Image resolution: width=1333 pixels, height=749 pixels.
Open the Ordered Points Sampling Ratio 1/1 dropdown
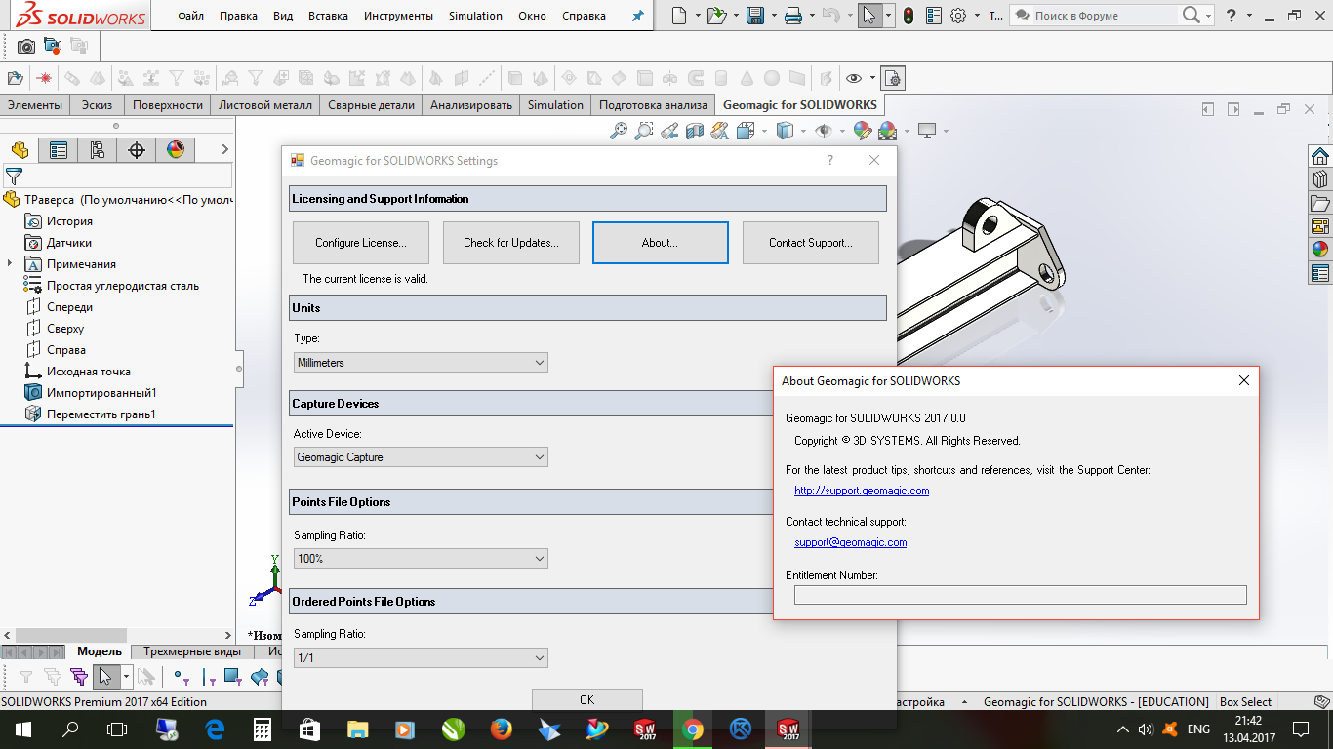pos(421,657)
